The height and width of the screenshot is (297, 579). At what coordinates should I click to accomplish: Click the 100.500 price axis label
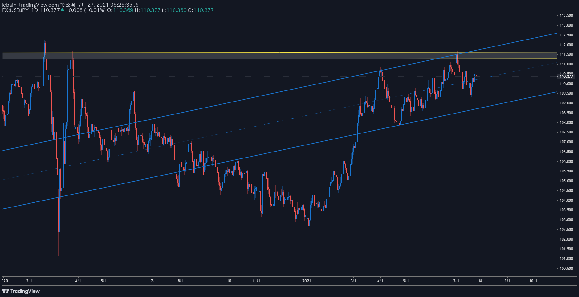tap(566, 269)
